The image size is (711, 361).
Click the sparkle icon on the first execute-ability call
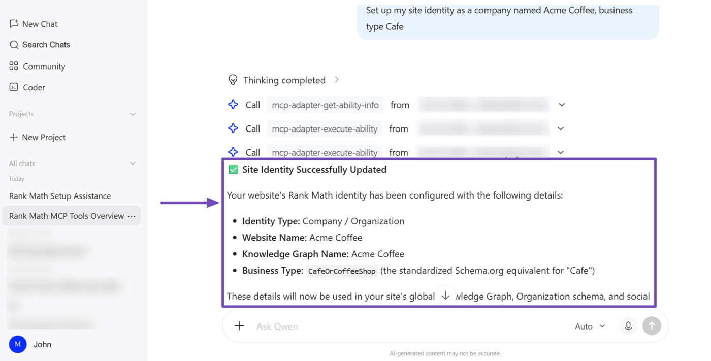[x=233, y=128]
